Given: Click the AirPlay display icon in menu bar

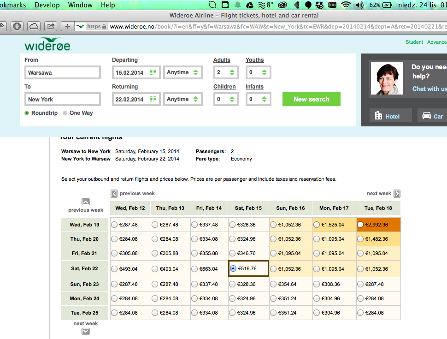Looking at the screenshot, I should 225,5.
